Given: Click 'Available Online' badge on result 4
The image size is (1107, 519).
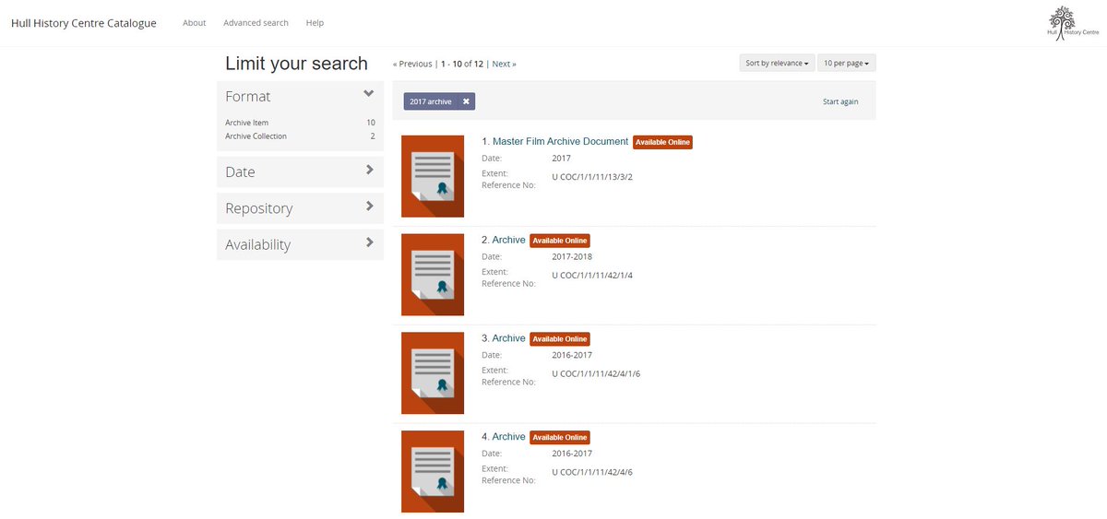Looking at the screenshot, I should pyautogui.click(x=559, y=438).
